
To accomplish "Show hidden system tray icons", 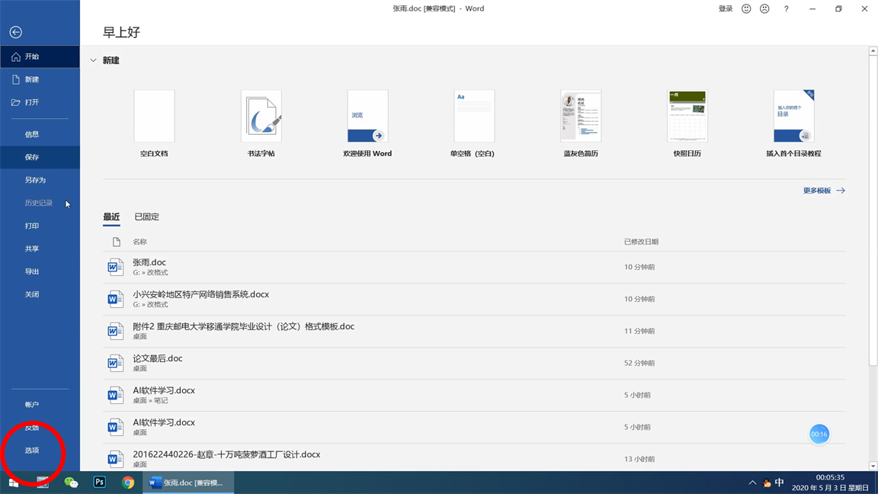I will click(752, 483).
